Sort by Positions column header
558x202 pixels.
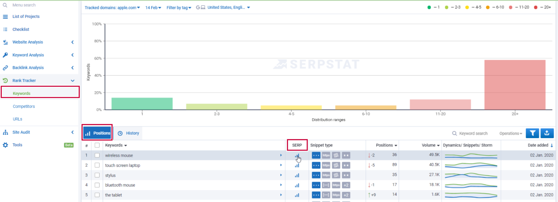pos(386,145)
